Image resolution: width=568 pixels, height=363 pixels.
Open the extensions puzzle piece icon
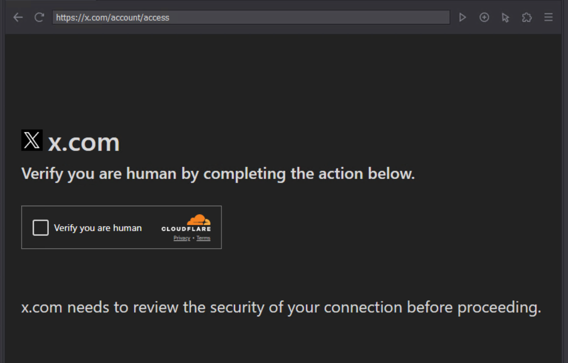click(x=527, y=18)
